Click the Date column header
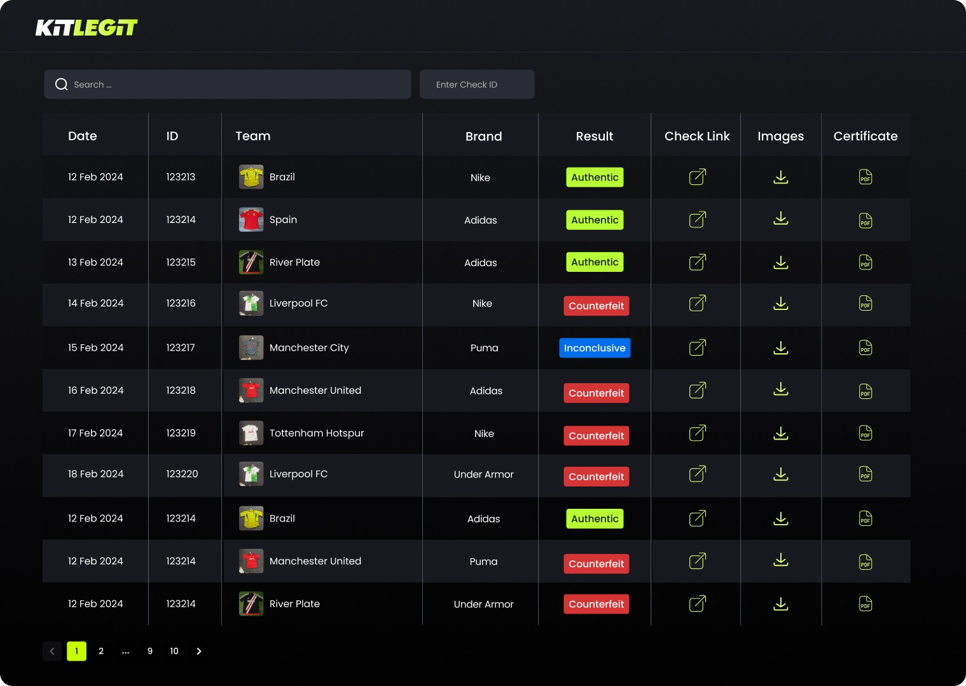 [83, 136]
